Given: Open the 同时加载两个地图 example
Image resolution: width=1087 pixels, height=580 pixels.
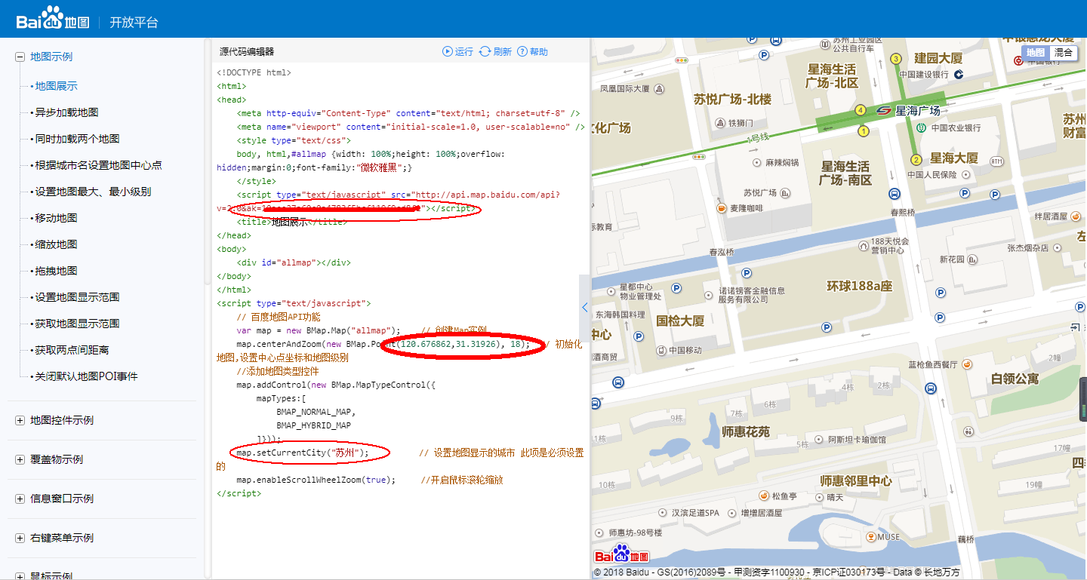Looking at the screenshot, I should 77,139.
